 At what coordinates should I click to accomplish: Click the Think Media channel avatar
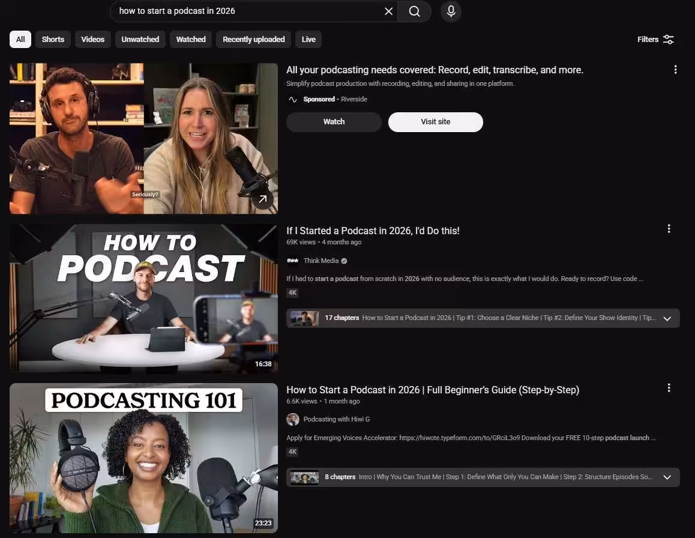tap(292, 261)
